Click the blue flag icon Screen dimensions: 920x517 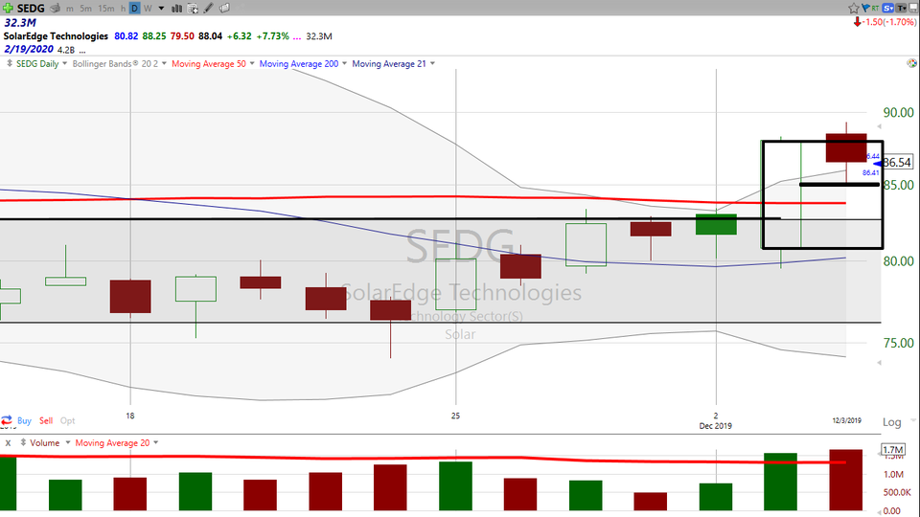coord(865,9)
